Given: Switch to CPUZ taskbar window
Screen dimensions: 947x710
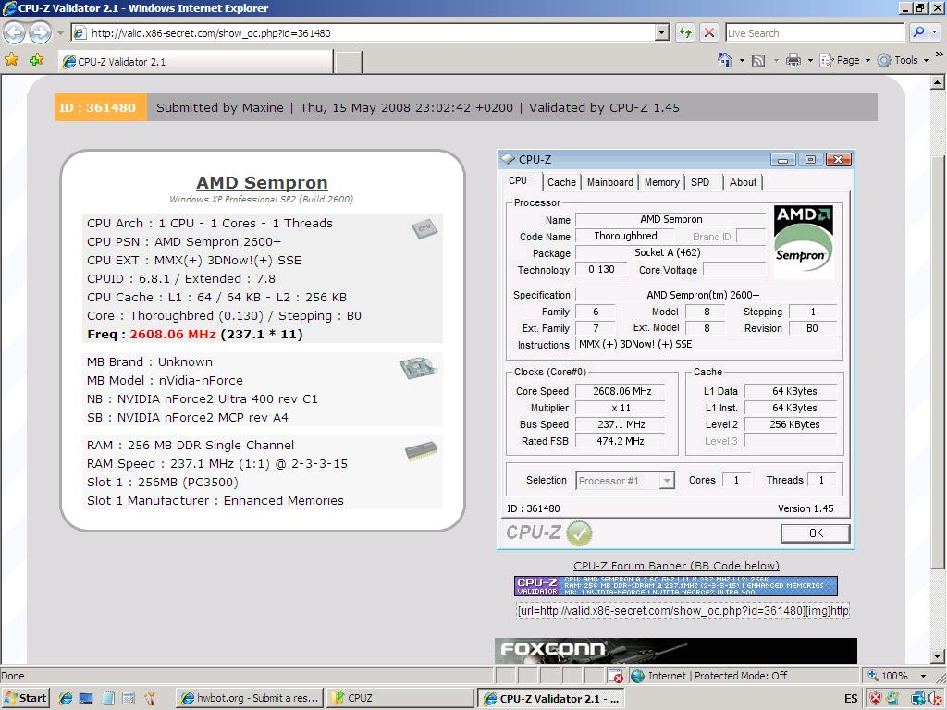Looking at the screenshot, I should pyautogui.click(x=400, y=698).
